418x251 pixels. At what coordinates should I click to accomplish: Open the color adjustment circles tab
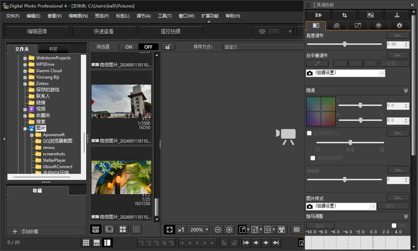click(x=379, y=26)
